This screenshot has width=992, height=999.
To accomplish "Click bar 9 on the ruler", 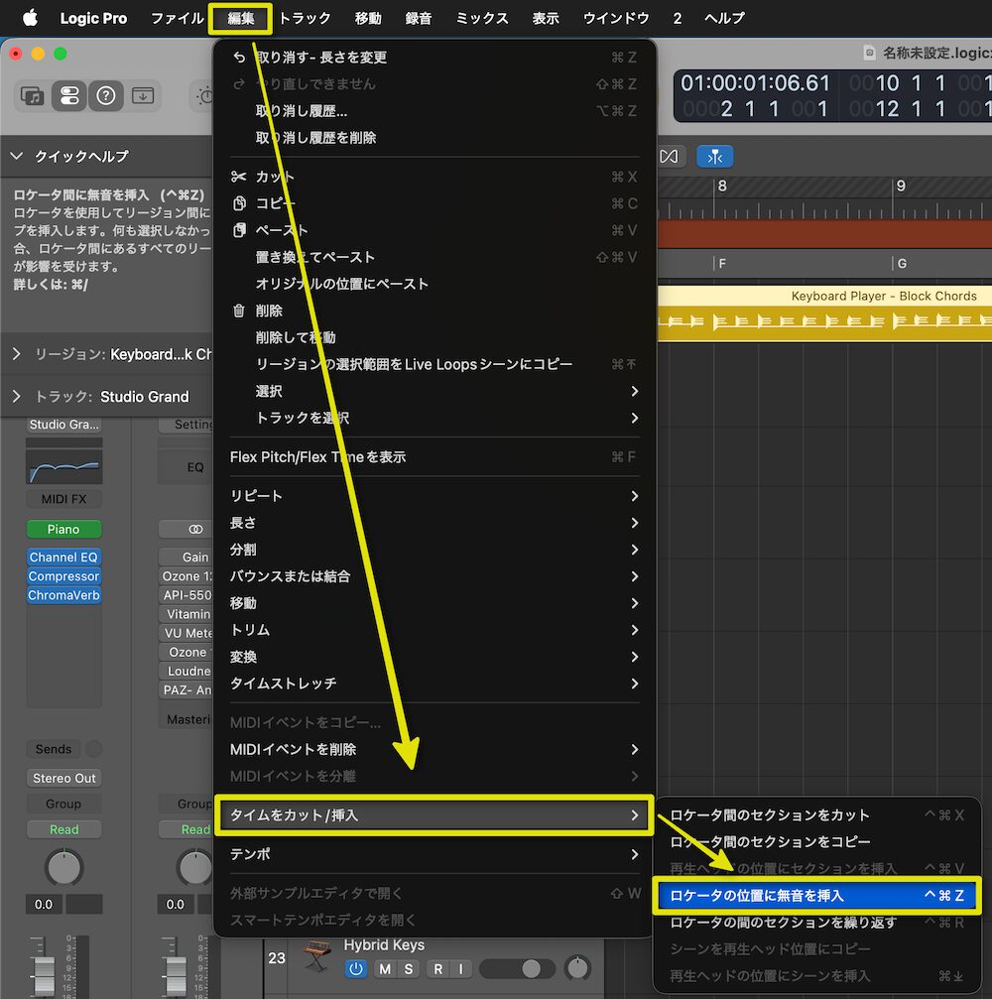I will tap(901, 187).
